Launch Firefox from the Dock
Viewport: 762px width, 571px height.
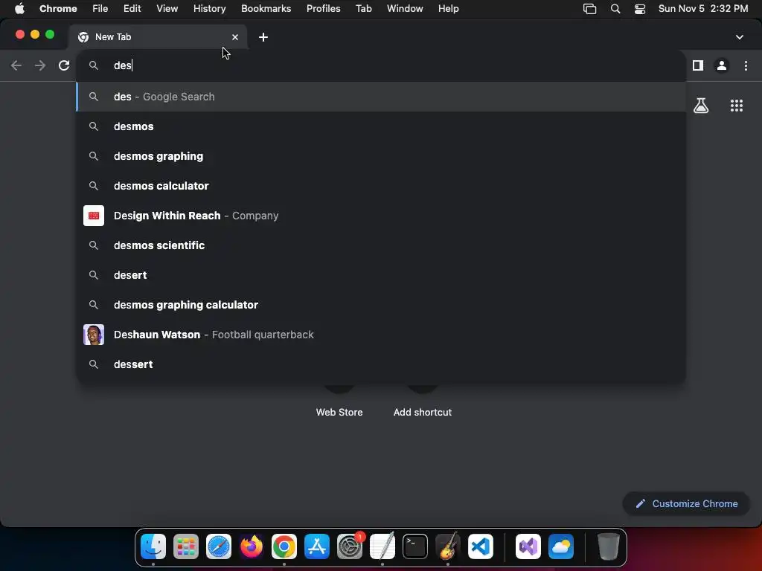[x=252, y=546]
